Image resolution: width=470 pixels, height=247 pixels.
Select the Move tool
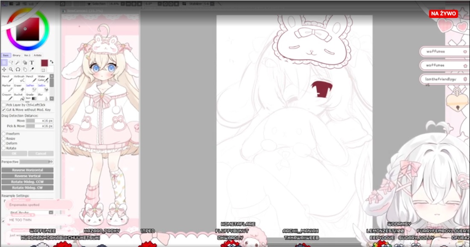click(x=4, y=69)
